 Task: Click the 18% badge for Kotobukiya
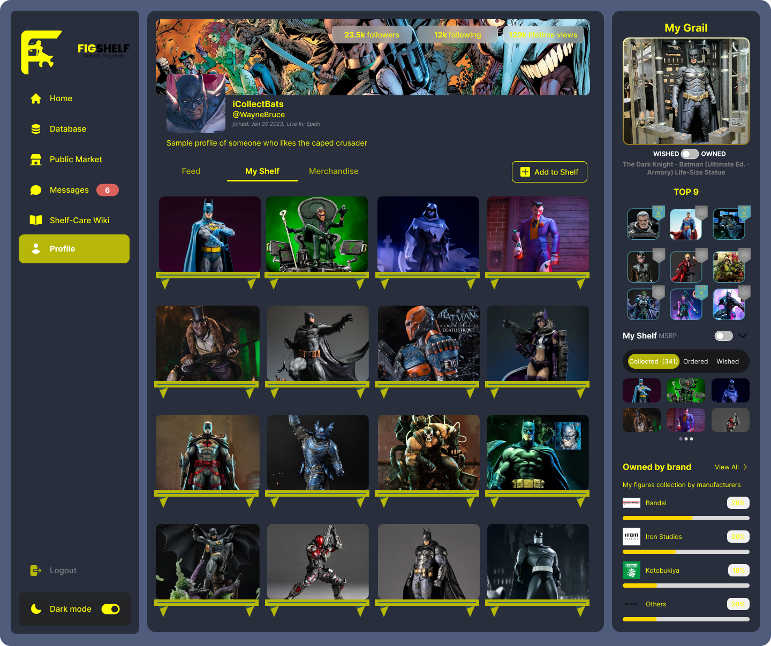[739, 571]
